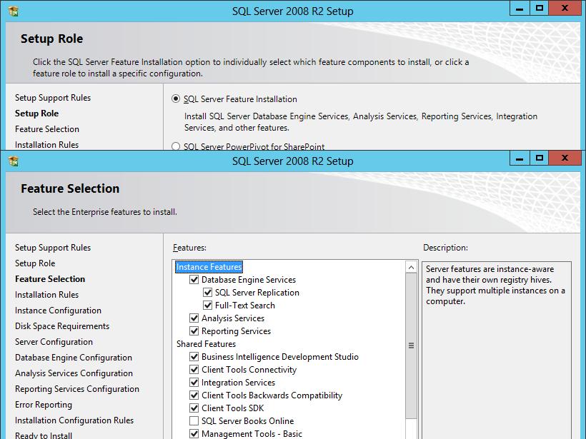Click Feature Selection step in Setup Role window sidebar

coord(47,128)
